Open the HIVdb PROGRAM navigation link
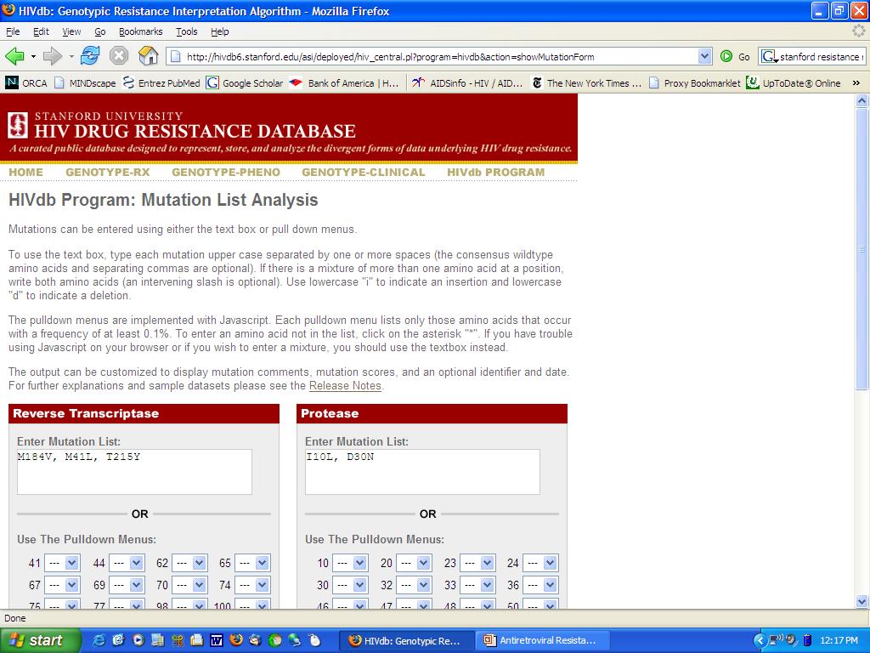870x653 pixels. 496,172
